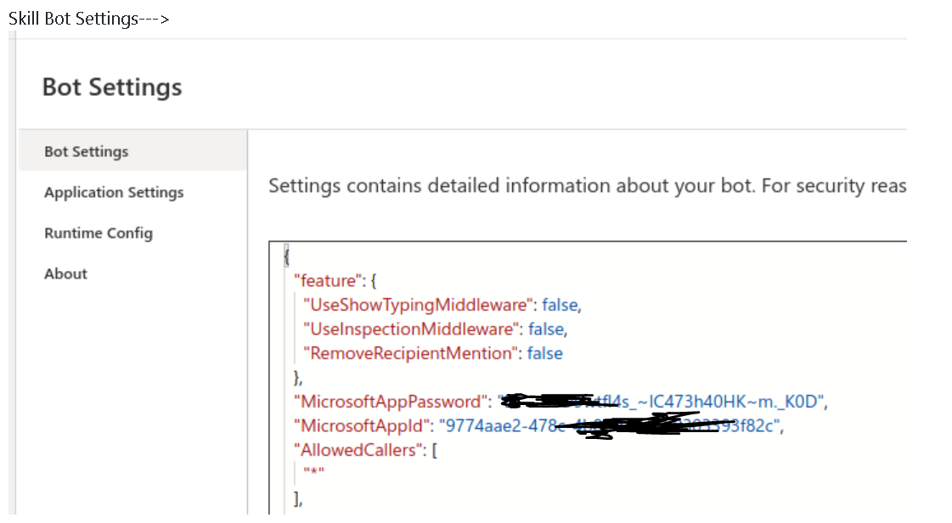Open the About page

(x=65, y=273)
